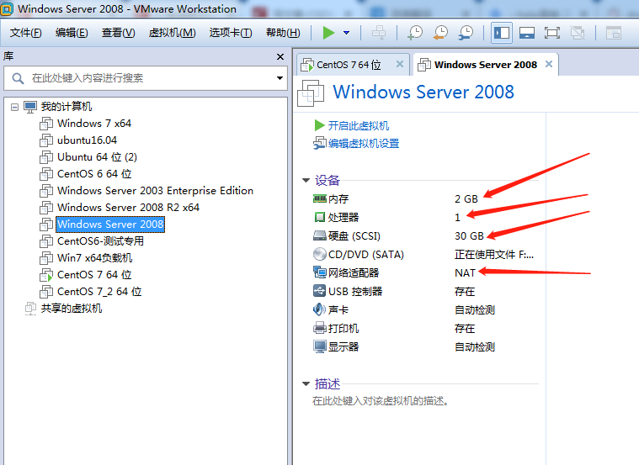Viewport: 639px width, 465px height.
Task: Click the Unity mode toolbar icon
Action: [578, 33]
